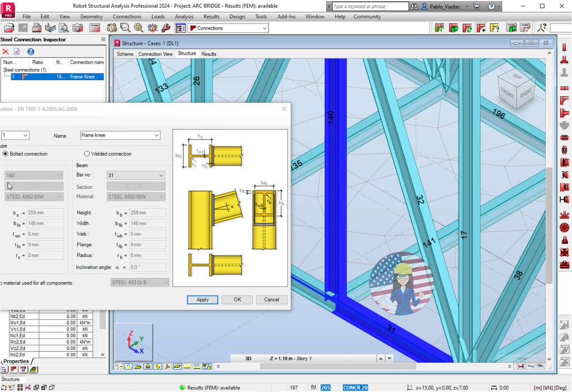Open the Frame knee name dropdown
Screen dimensions: 572x392
[156, 135]
